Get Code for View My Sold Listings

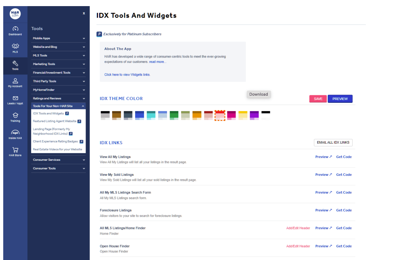pos(344,175)
